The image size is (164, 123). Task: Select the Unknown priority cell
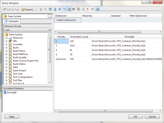point(61,59)
